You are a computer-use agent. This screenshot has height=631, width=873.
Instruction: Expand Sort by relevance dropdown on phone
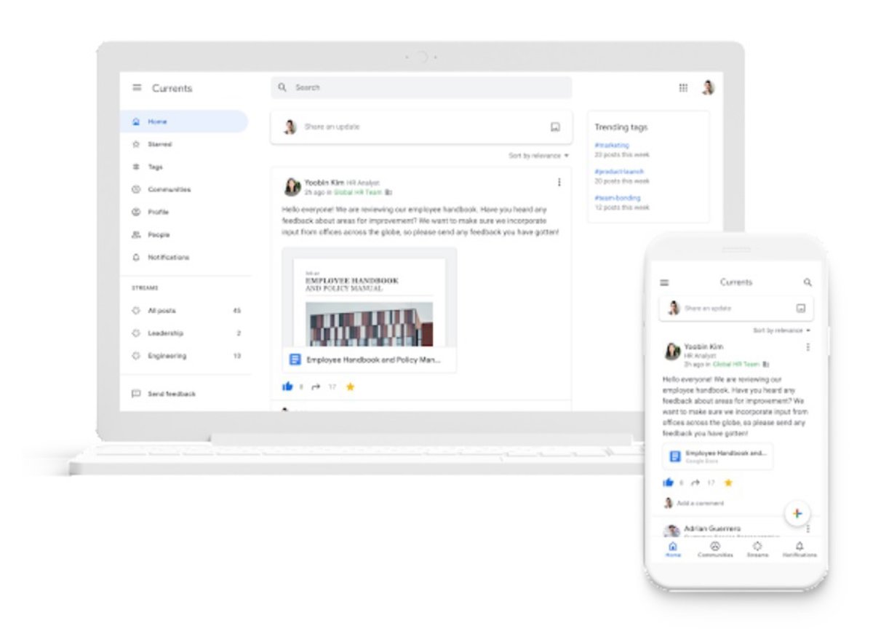[781, 330]
